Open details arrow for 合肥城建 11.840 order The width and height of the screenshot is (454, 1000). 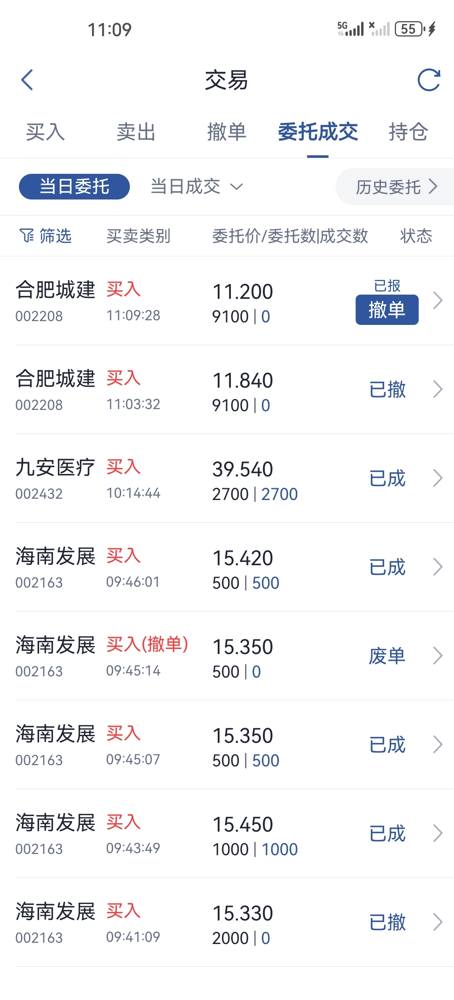438,390
